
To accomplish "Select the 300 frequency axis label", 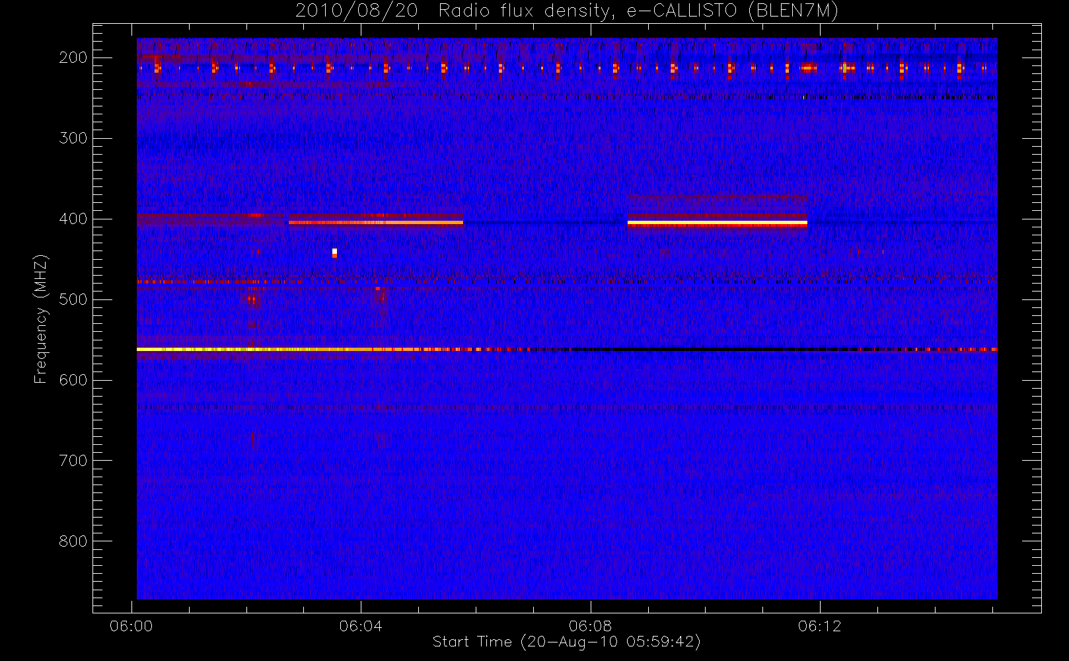I will pyautogui.click(x=73, y=138).
